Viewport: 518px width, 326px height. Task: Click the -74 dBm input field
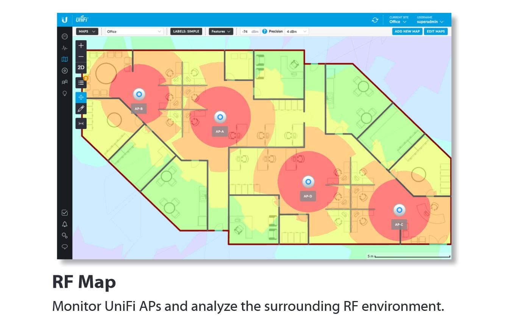tap(250, 31)
